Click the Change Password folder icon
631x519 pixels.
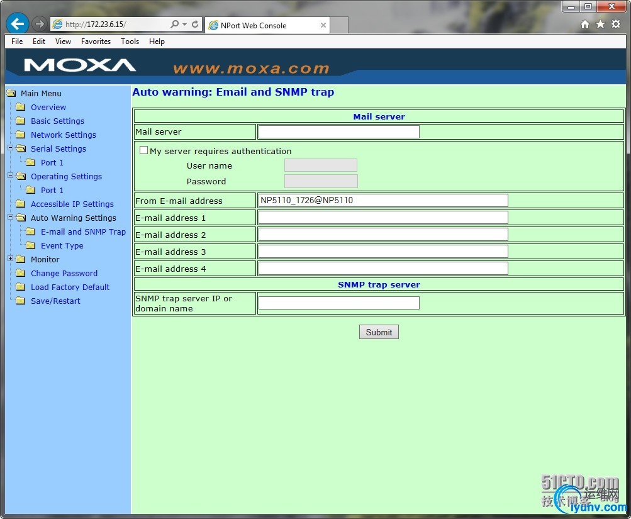click(x=21, y=273)
